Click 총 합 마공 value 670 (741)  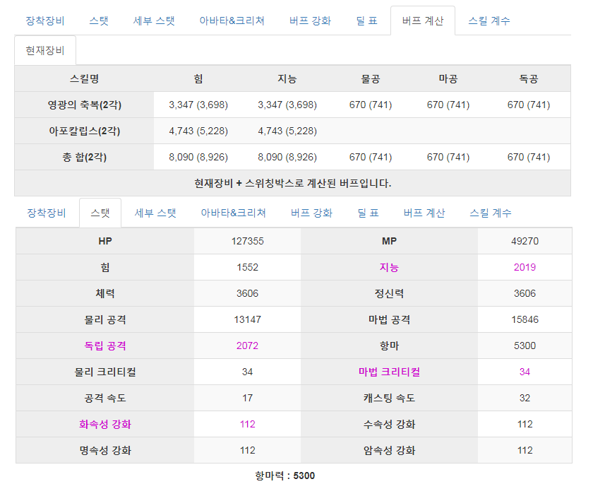point(448,158)
